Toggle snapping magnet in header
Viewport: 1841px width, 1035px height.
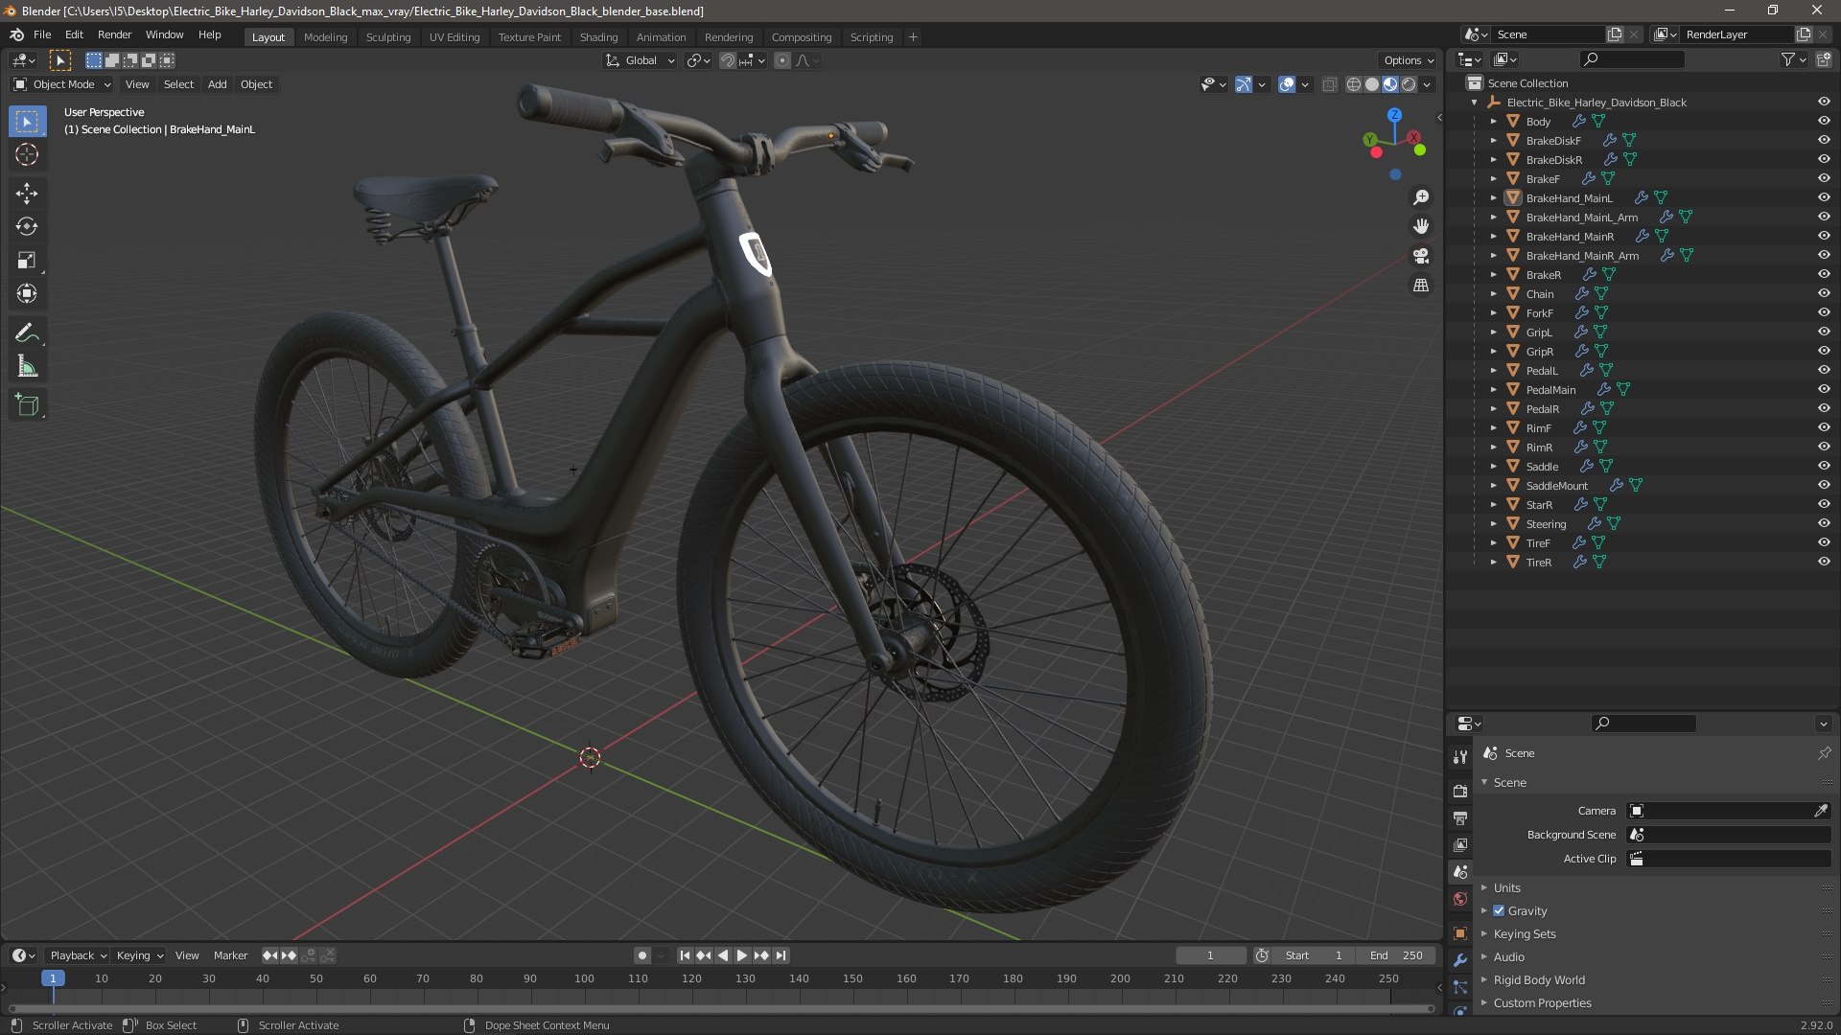coord(728,60)
